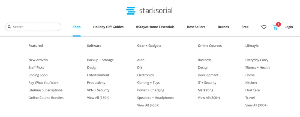Open IT + Security online courses

click(207, 83)
